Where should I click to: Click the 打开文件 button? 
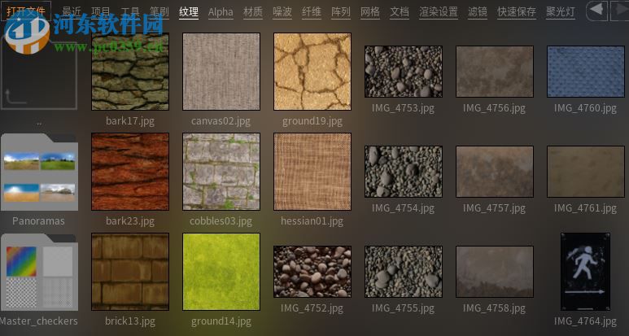tap(26, 11)
